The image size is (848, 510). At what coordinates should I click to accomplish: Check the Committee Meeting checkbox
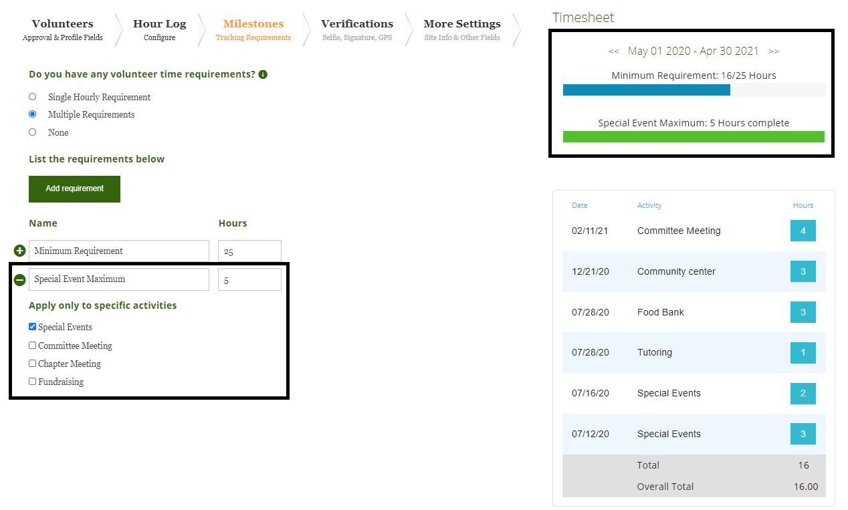32,346
